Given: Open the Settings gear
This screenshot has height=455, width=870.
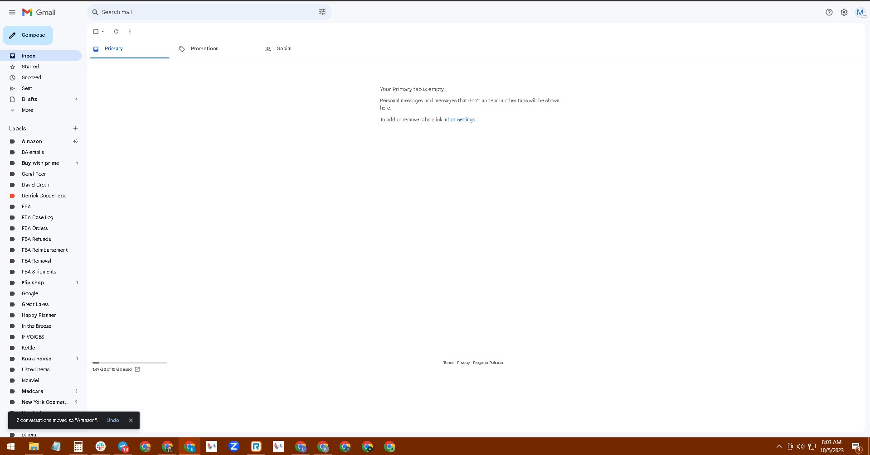Looking at the screenshot, I should click(844, 12).
